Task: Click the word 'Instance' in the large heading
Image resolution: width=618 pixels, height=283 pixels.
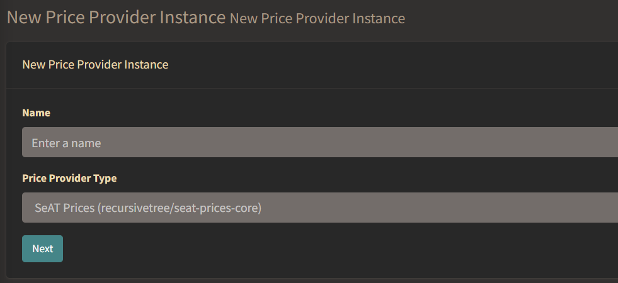Action: click(x=192, y=17)
